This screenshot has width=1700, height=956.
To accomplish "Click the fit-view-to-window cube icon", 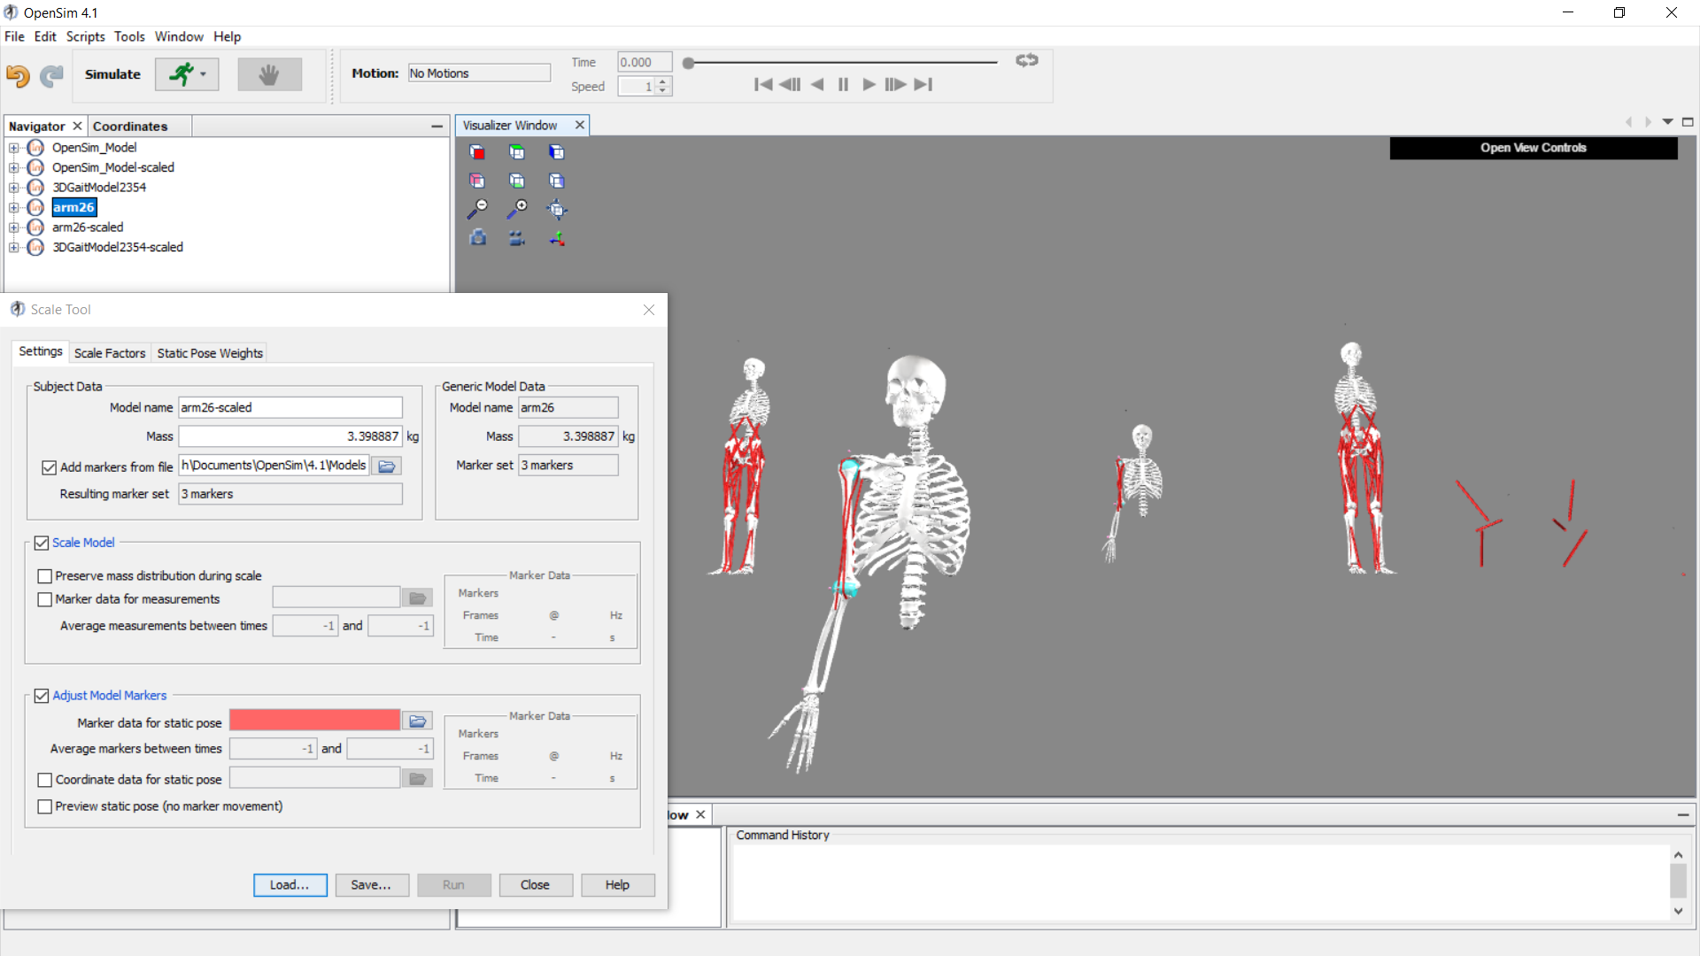I will point(556,210).
